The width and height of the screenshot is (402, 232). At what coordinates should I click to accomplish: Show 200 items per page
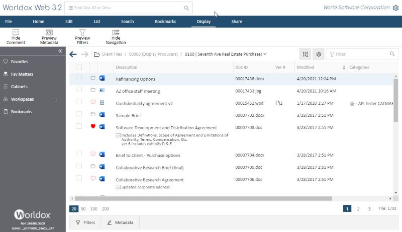[x=106, y=209]
